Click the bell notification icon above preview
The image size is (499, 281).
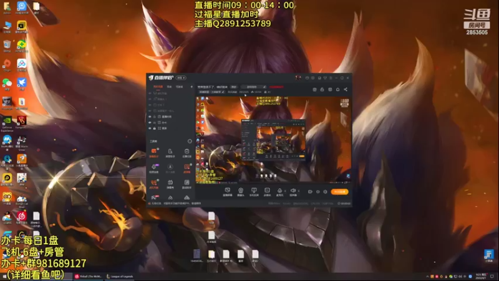click(337, 89)
